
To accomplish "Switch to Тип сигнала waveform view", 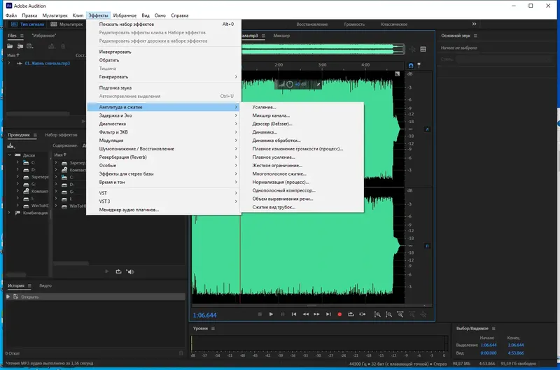I will (x=27, y=24).
